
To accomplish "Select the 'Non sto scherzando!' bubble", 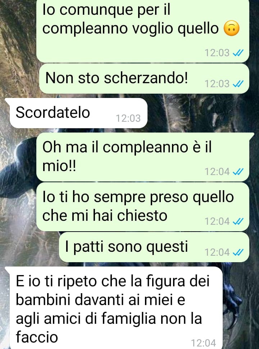I will [x=144, y=79].
